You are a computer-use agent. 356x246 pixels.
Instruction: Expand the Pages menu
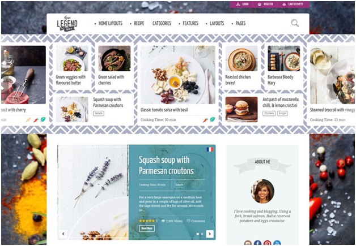[240, 23]
